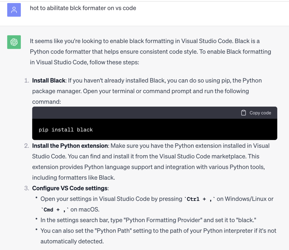
Task: Click the list number 3 marker
Action: (26, 188)
